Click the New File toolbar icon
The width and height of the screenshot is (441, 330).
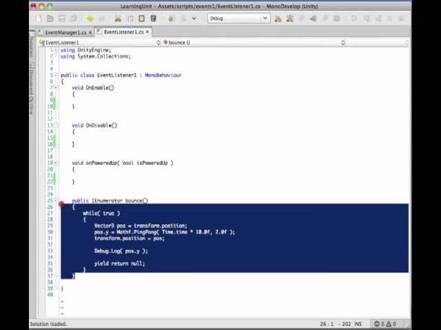click(39, 19)
